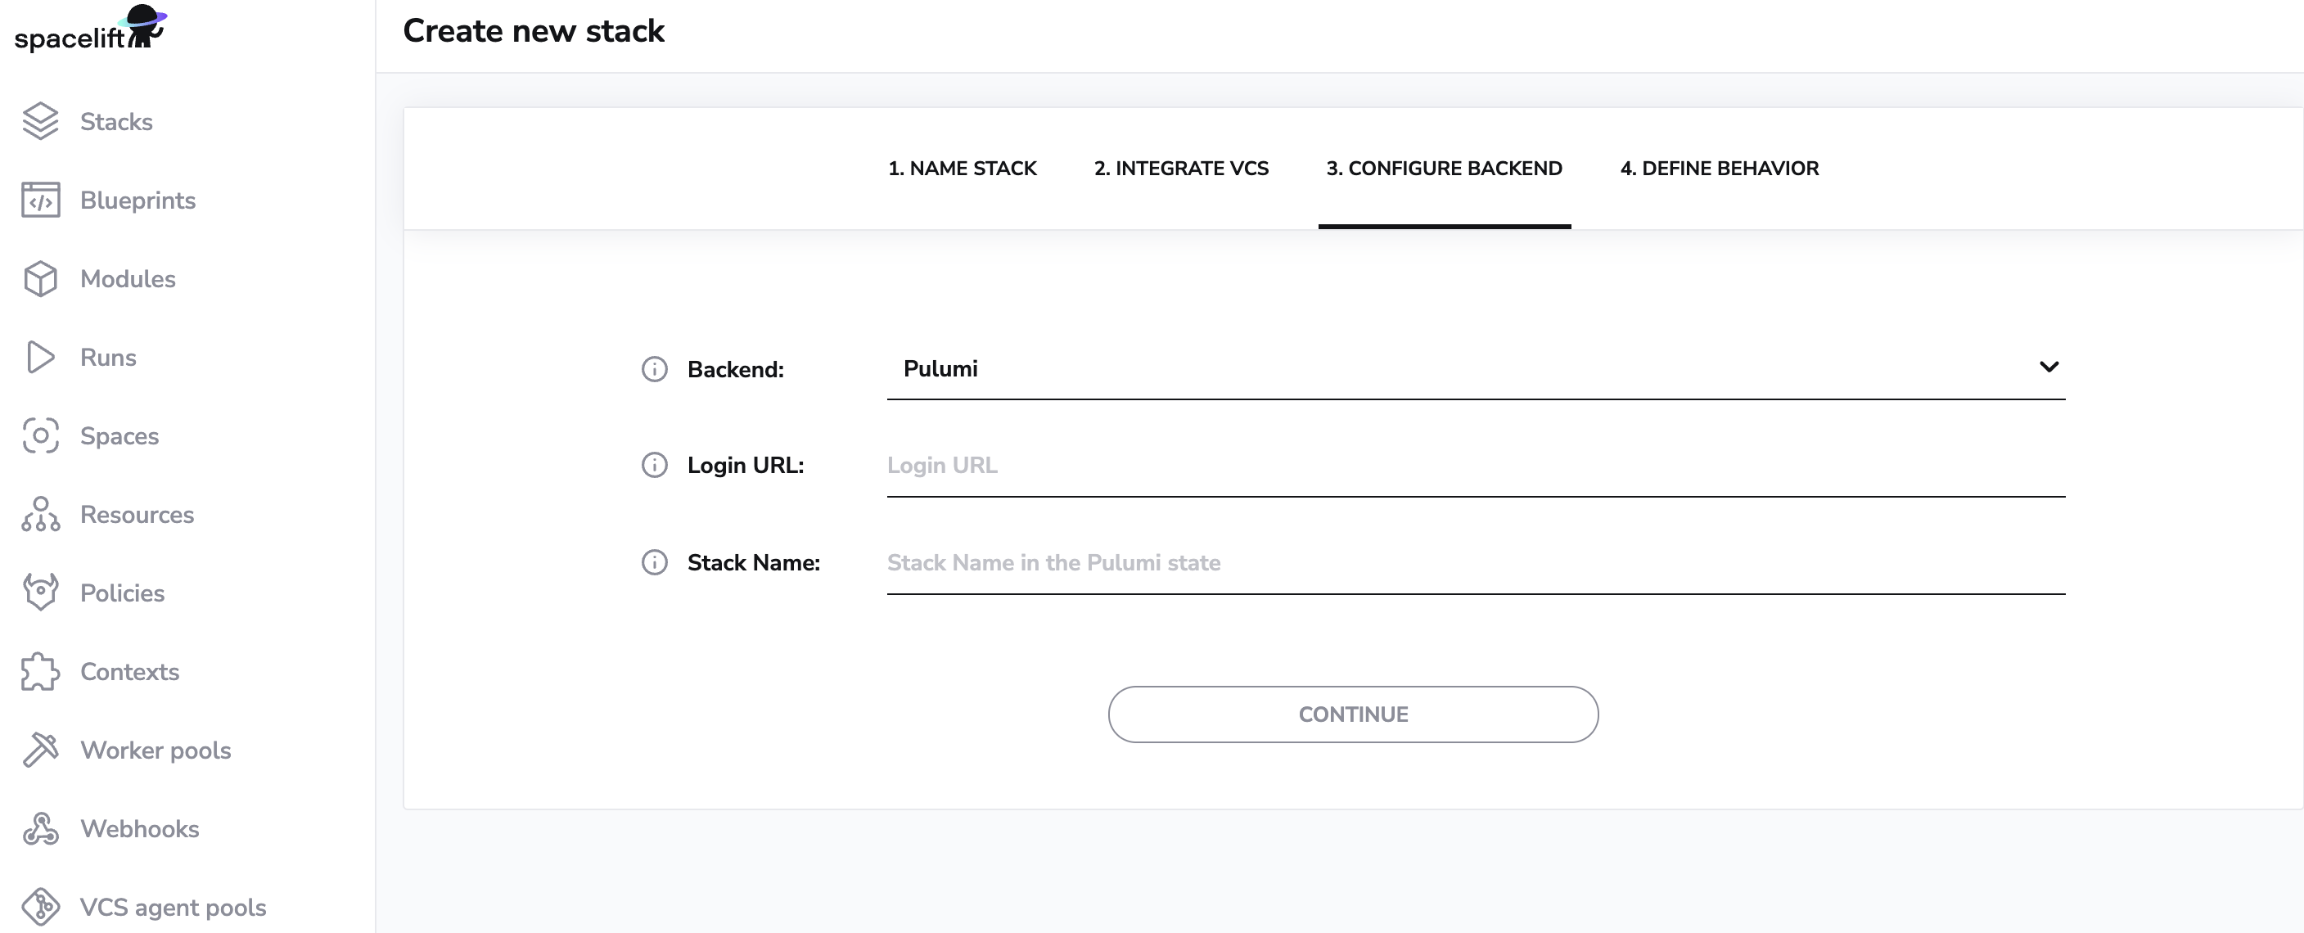
Task: Click info icon beside Stack Name
Action: (x=655, y=562)
